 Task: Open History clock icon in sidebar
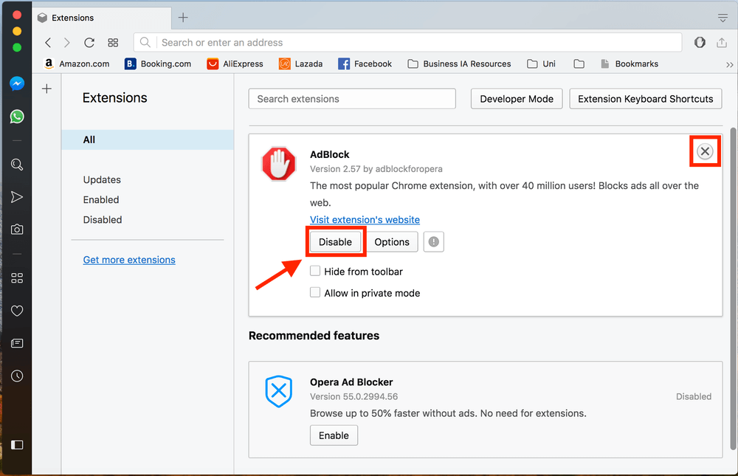point(17,376)
